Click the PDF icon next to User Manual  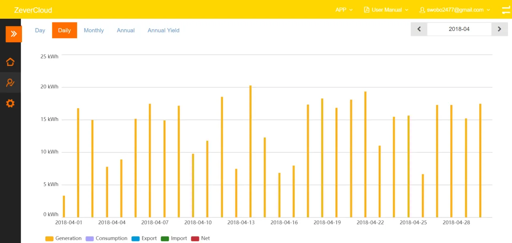(366, 10)
